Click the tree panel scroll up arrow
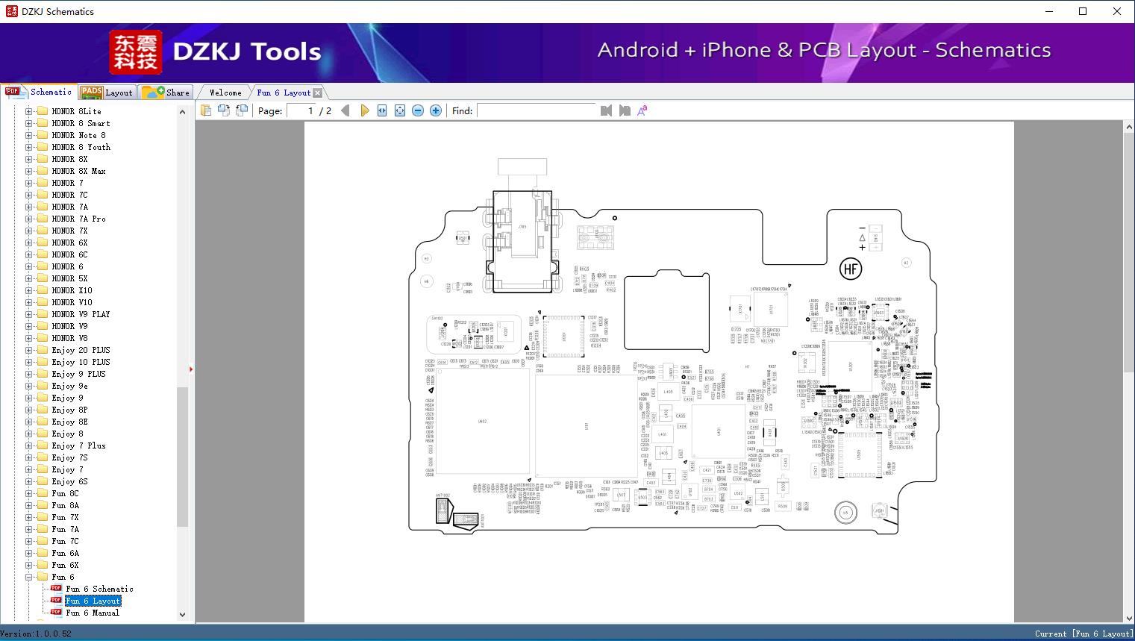The height and width of the screenshot is (641, 1135). click(x=182, y=112)
